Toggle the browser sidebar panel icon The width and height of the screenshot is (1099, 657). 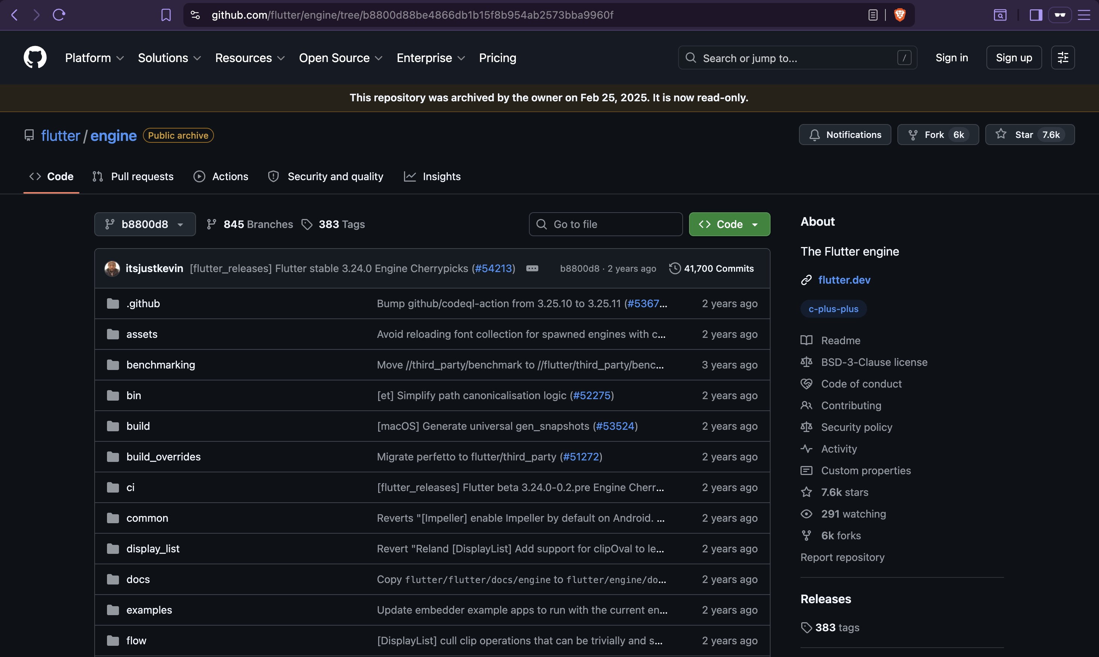pyautogui.click(x=1036, y=15)
